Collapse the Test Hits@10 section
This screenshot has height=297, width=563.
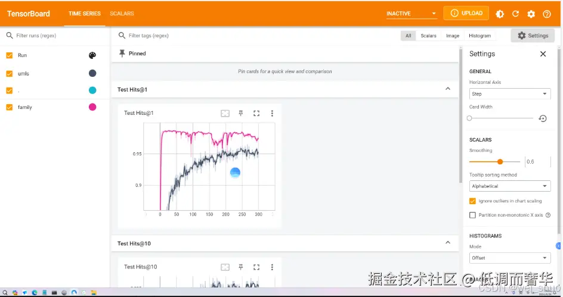[448, 243]
